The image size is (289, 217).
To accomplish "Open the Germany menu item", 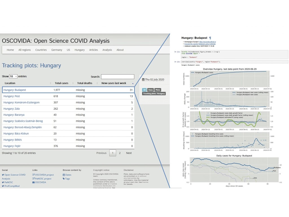I will [56, 50].
